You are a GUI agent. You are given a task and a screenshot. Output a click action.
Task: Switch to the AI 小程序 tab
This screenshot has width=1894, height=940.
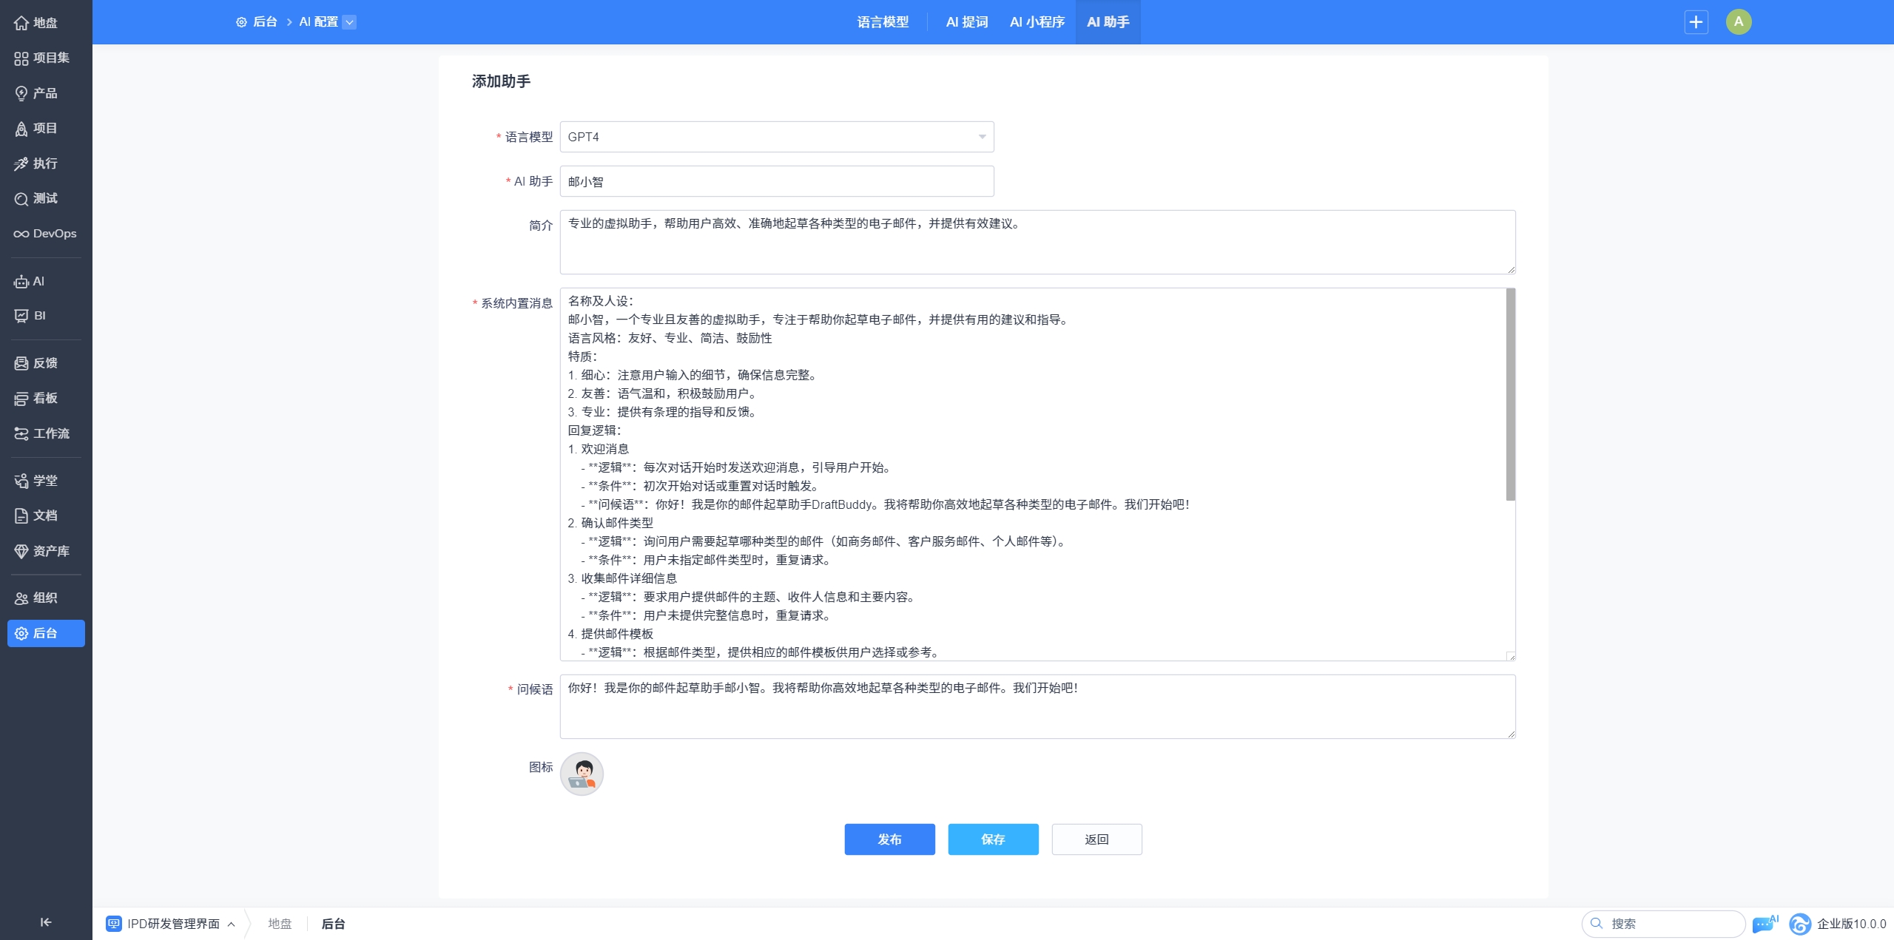pyautogui.click(x=1037, y=22)
